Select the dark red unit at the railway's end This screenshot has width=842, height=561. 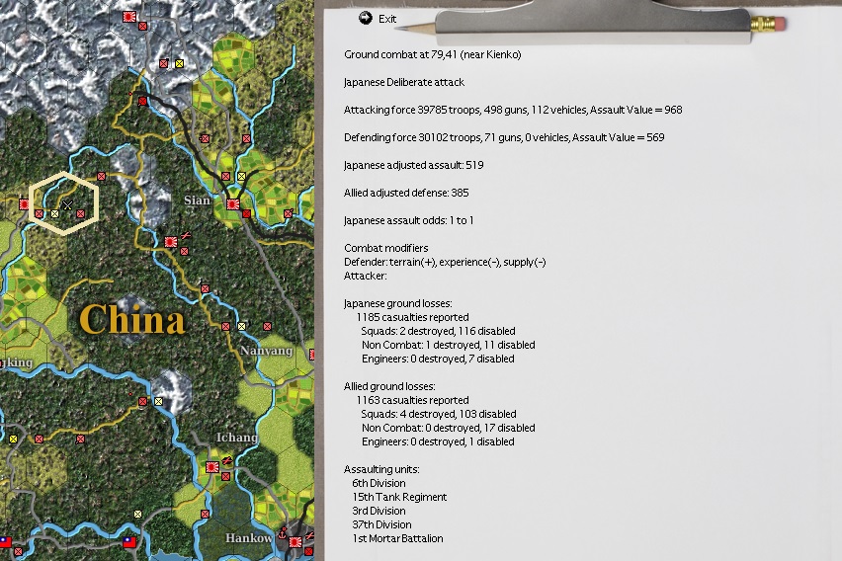click(142, 101)
